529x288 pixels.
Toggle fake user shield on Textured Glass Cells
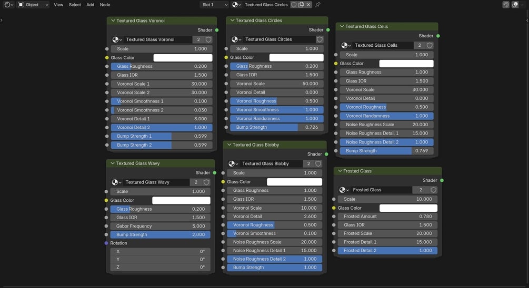430,45
